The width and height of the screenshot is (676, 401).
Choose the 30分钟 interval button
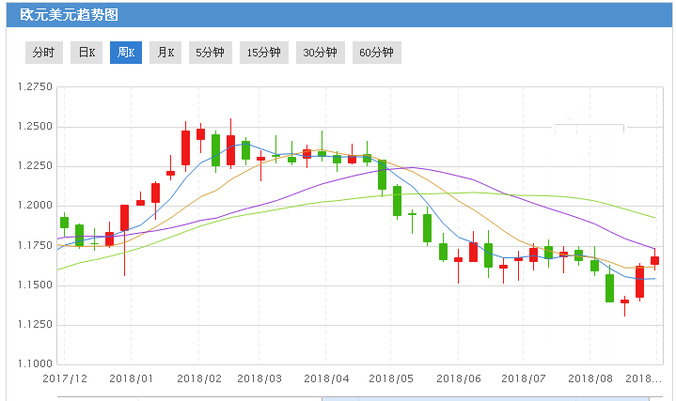[x=321, y=53]
